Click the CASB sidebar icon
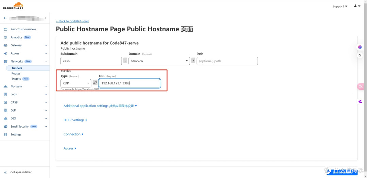 pos(6,102)
